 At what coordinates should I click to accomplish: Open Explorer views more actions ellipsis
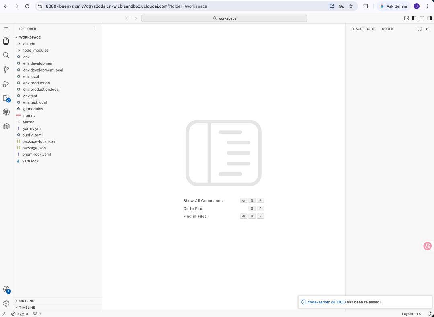click(95, 29)
